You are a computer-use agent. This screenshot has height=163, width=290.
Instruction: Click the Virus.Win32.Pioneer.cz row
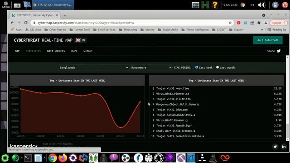click(217, 94)
